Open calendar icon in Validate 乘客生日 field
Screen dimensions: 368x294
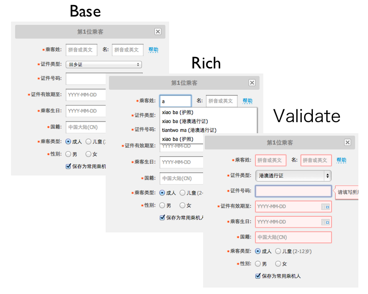325,222
